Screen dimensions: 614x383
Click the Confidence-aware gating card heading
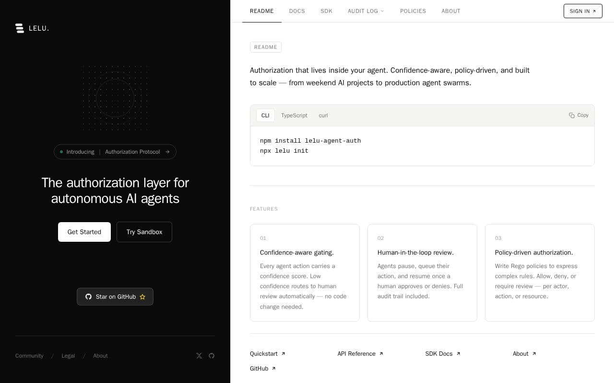point(297,252)
